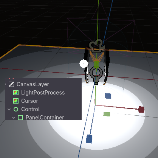
Task: Select the CanvasLayer node icon
Action: tap(11, 84)
